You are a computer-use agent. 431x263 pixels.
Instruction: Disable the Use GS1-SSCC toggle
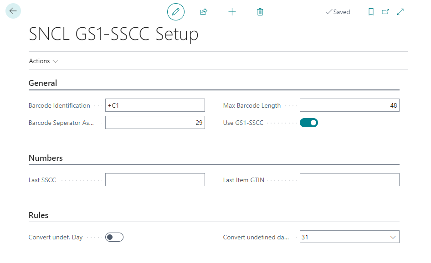(x=308, y=123)
